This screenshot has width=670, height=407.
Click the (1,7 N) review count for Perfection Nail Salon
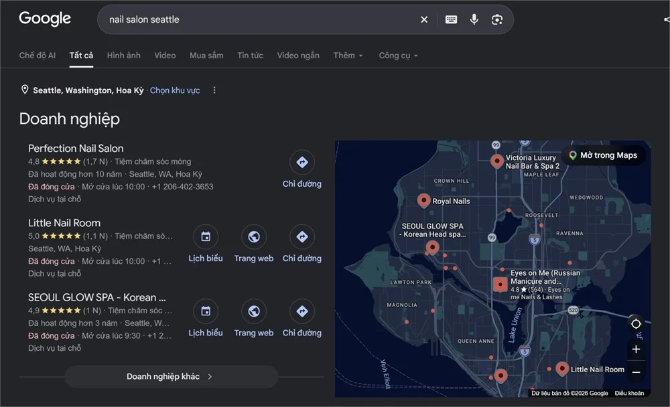95,161
